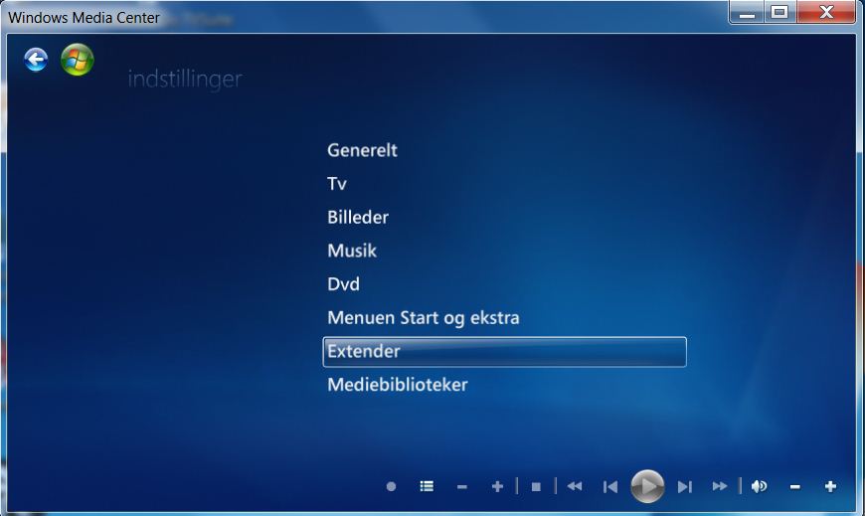Select the Billeder settings entry
Image resolution: width=865 pixels, height=516 pixels.
[358, 217]
